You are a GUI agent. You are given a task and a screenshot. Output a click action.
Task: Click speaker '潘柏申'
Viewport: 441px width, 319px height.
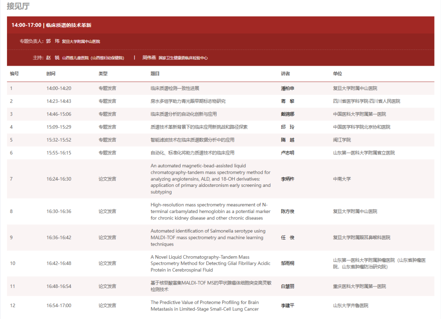coord(287,88)
